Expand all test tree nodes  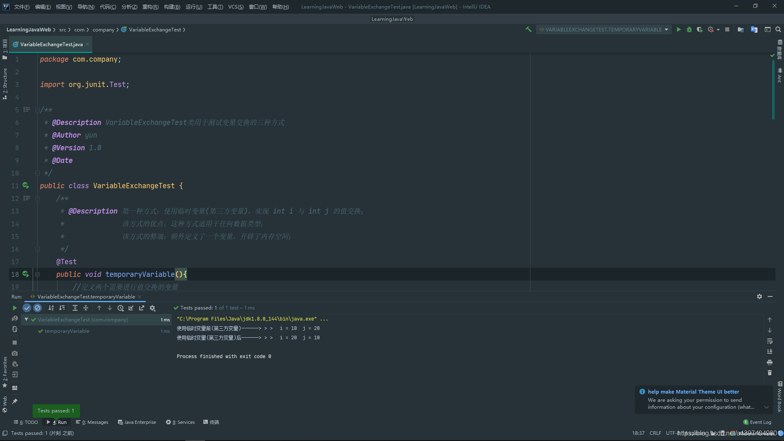pyautogui.click(x=75, y=308)
